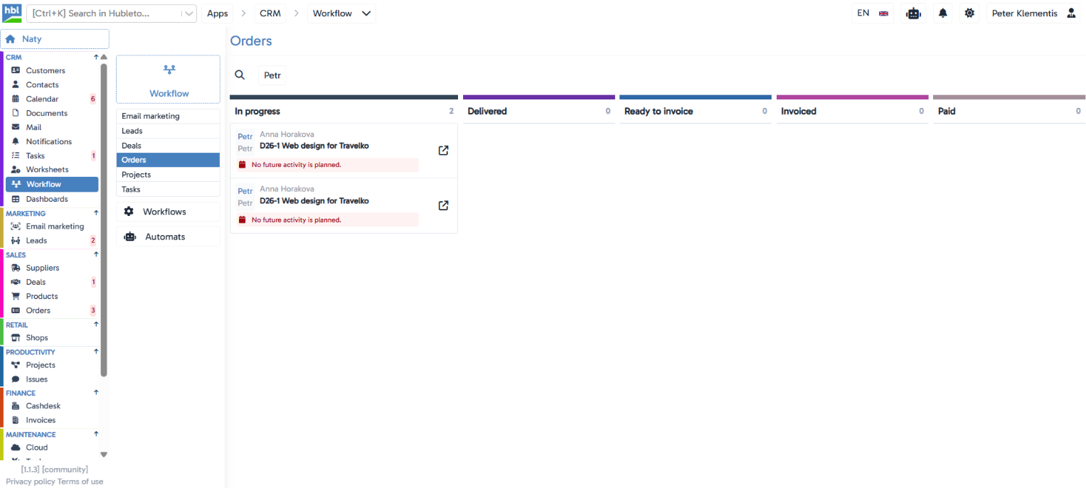Click the Contacts person icon in sidebar

pyautogui.click(x=16, y=85)
